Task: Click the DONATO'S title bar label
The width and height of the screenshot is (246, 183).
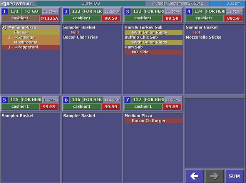Action: point(91,3)
